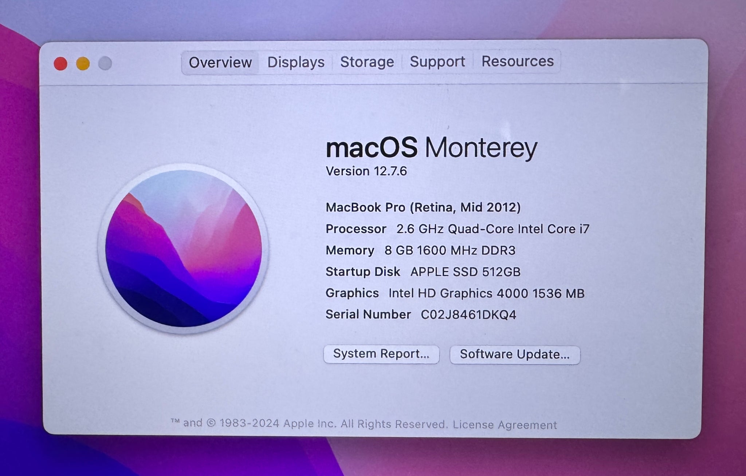Screen dimensions: 746x476
Task: Close the About This Mac window
Action: click(60, 64)
